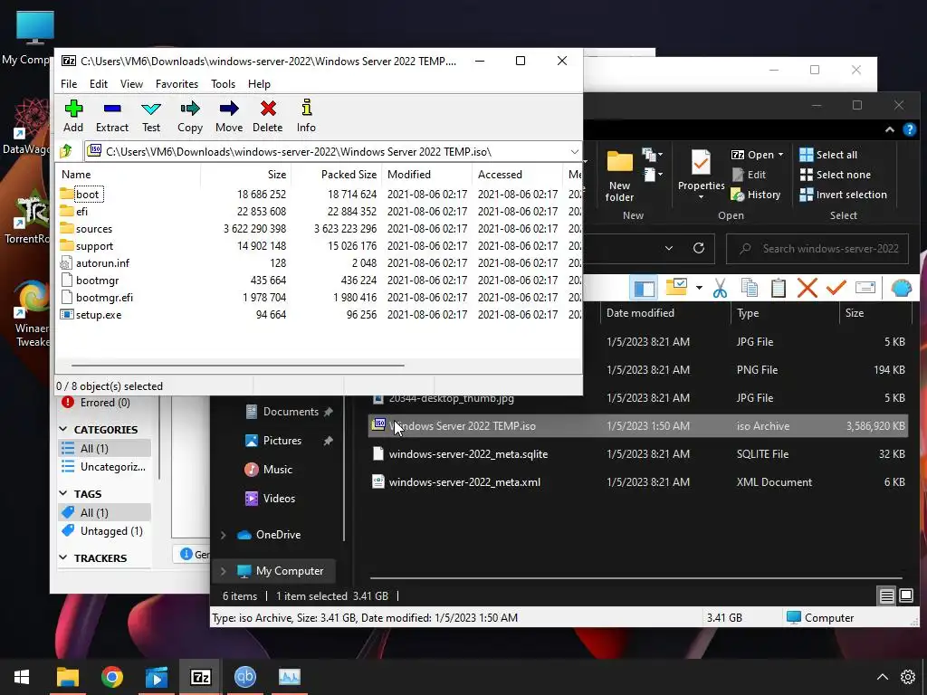Run Test from the 7-Zip toolbar
This screenshot has height=695, width=927.
pos(151,116)
